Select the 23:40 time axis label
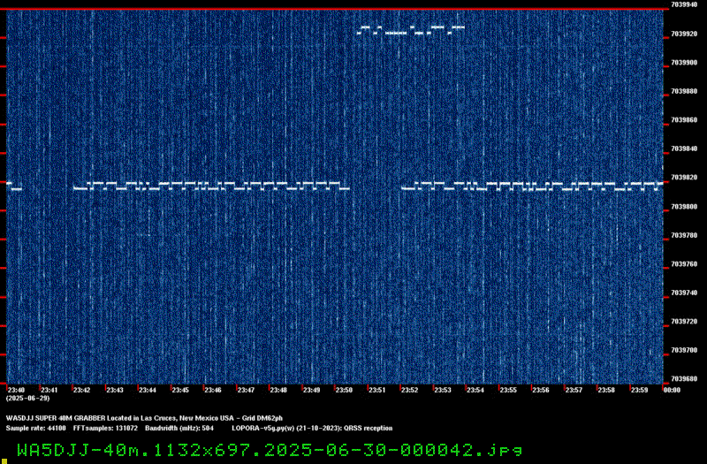707x464 pixels. (16, 390)
